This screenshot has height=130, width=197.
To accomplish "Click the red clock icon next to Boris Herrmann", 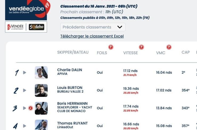I will (31, 108).
